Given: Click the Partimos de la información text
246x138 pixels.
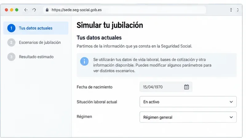Looking at the screenshot, I should tap(134, 46).
